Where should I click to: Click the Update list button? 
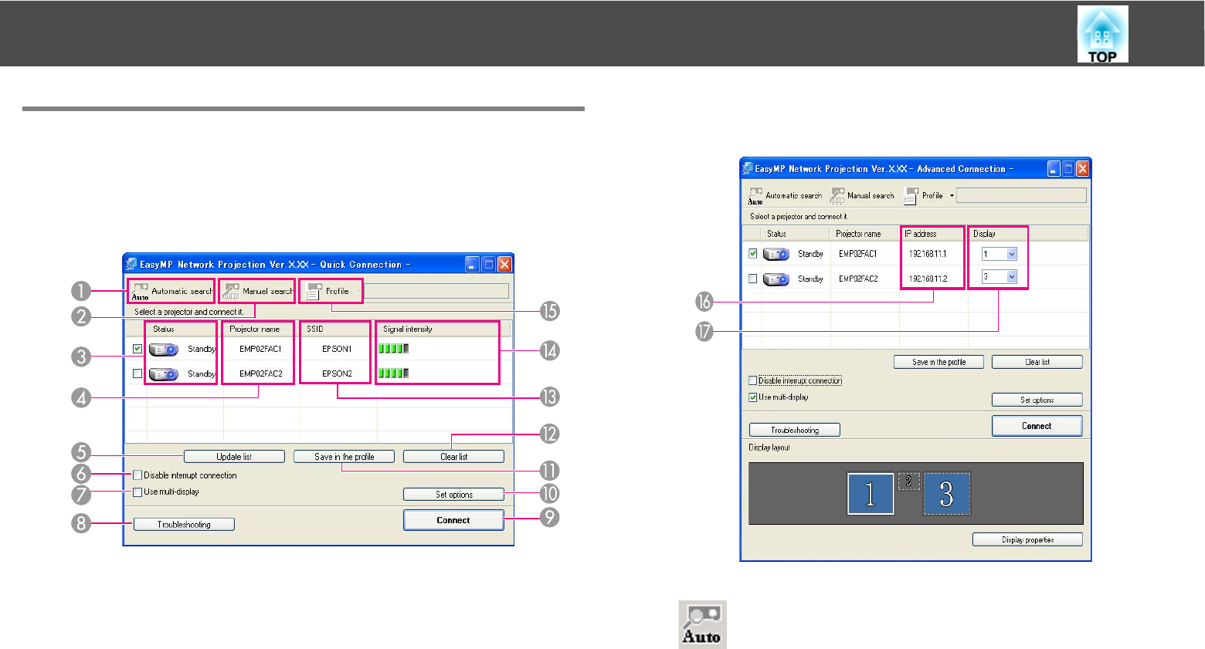click(234, 457)
